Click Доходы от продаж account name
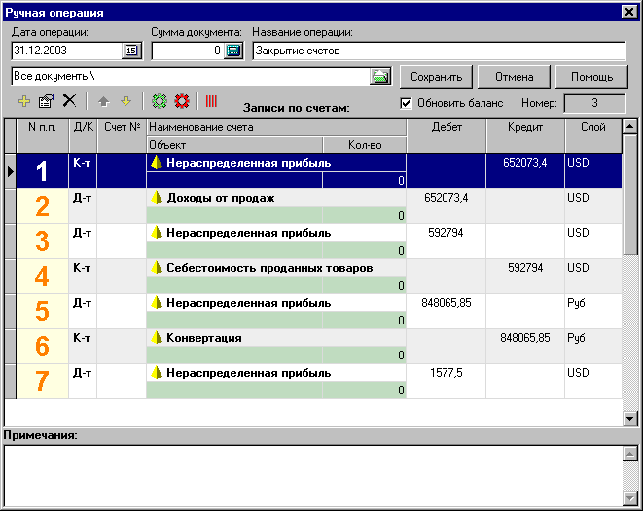 (221, 198)
